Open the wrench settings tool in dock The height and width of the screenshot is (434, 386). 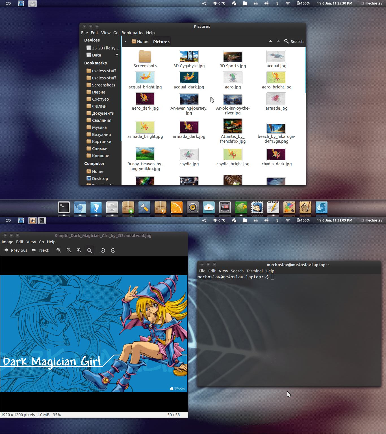(x=144, y=207)
